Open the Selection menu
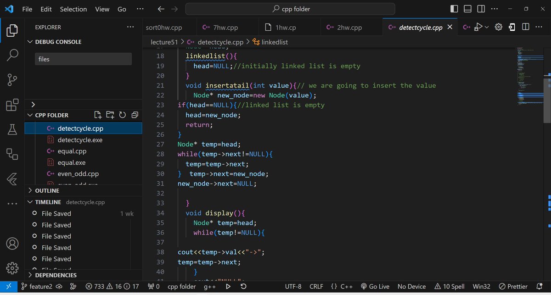Screen dimensions: 551x295 pyautogui.click(x=73, y=9)
